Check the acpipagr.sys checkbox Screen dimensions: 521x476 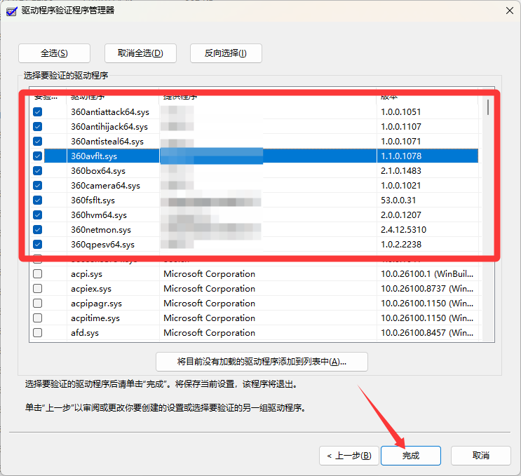coord(38,304)
